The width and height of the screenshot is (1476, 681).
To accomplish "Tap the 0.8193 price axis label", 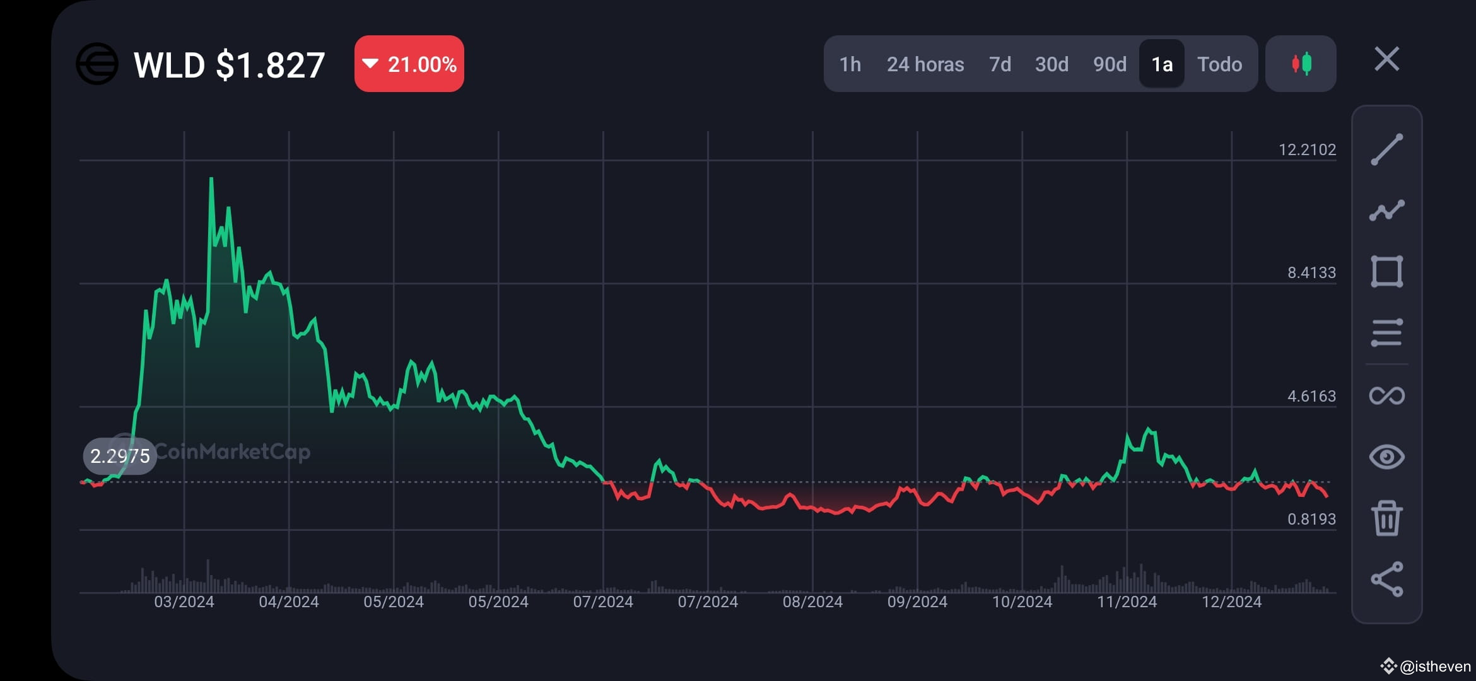I will [1311, 520].
